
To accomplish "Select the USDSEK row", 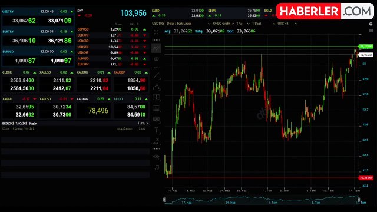I will pyautogui.click(x=112, y=47).
